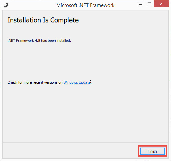
Task: Open the system menu via the setup computer icon
Action: coord(6,5)
